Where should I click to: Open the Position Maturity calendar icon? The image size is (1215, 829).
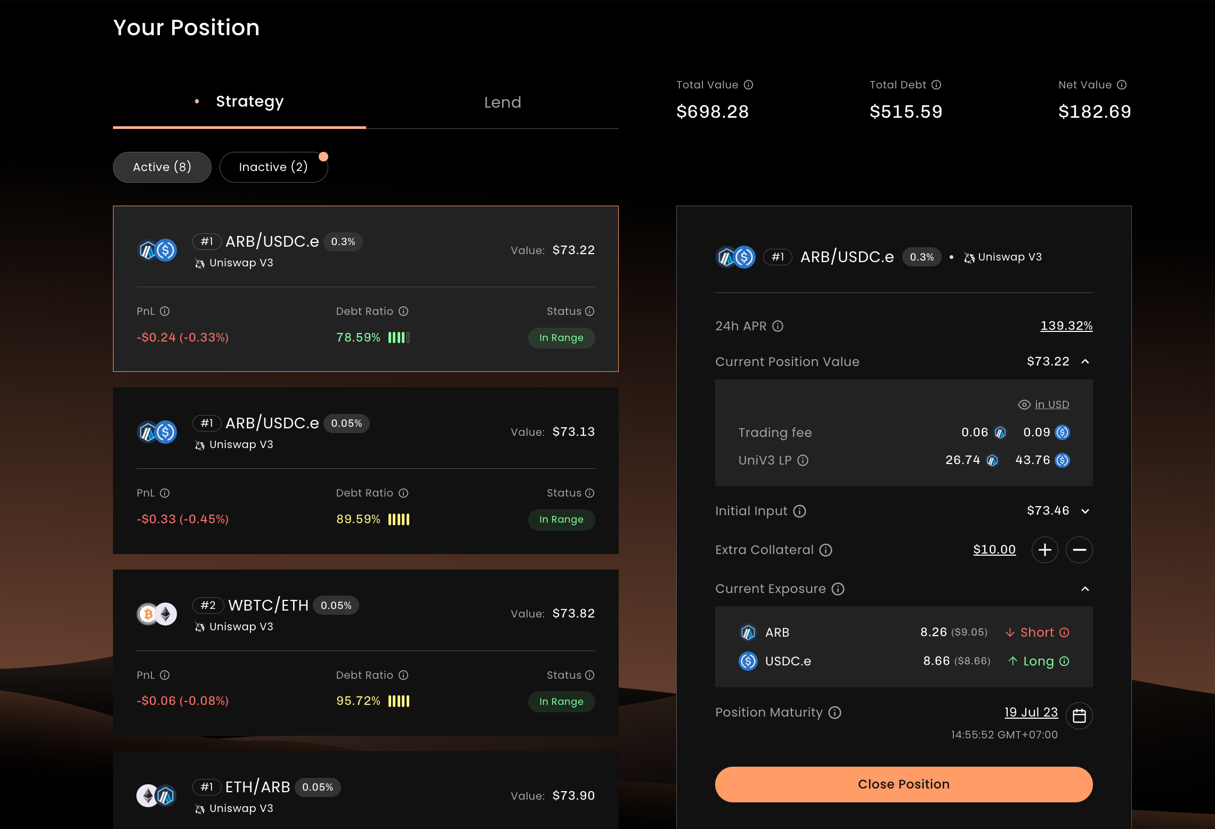[x=1079, y=716]
